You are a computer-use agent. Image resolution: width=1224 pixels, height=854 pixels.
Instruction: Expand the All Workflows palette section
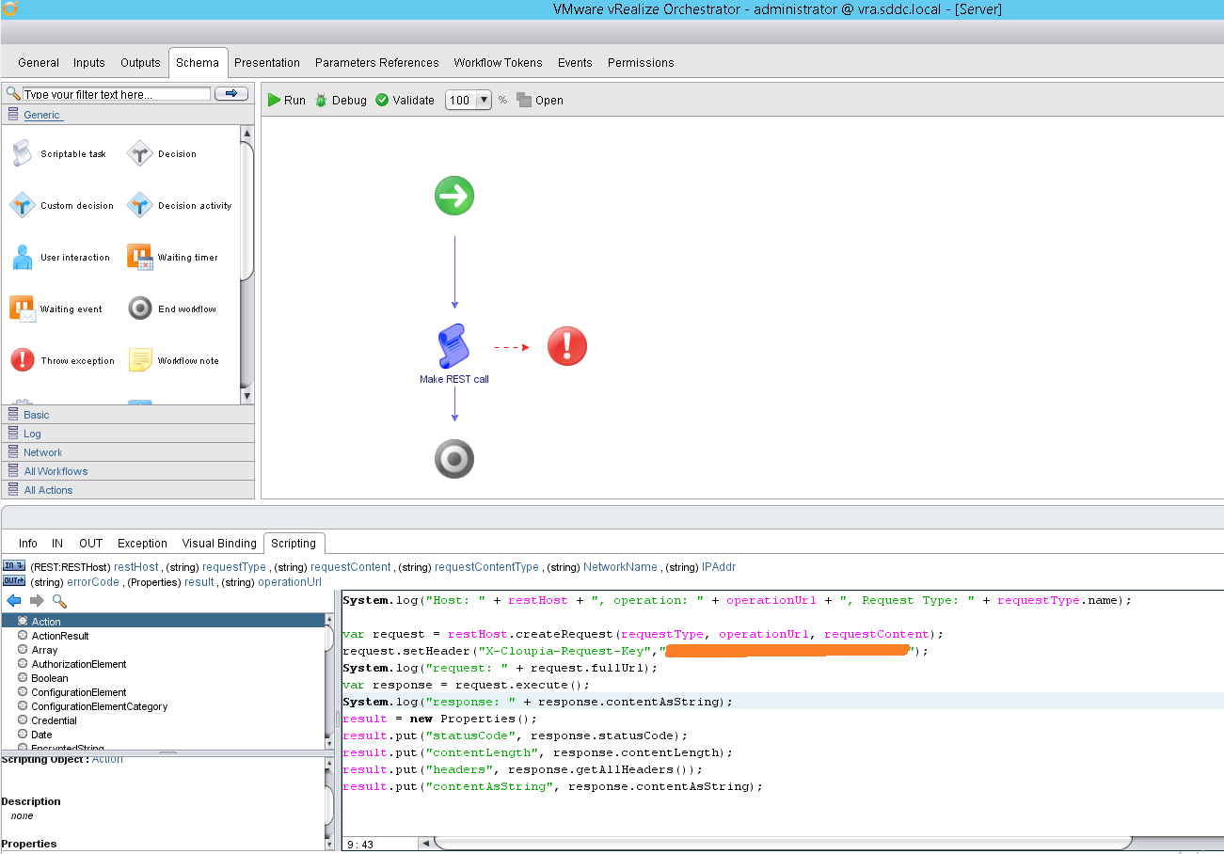[56, 471]
